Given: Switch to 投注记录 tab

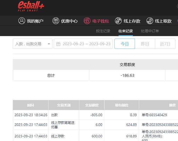Looking at the screenshot, I should [103, 31].
